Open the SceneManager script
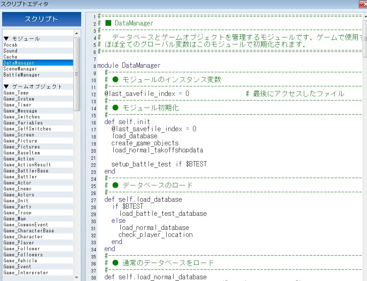Image resolution: width=367 pixels, height=281 pixels. click(38, 69)
